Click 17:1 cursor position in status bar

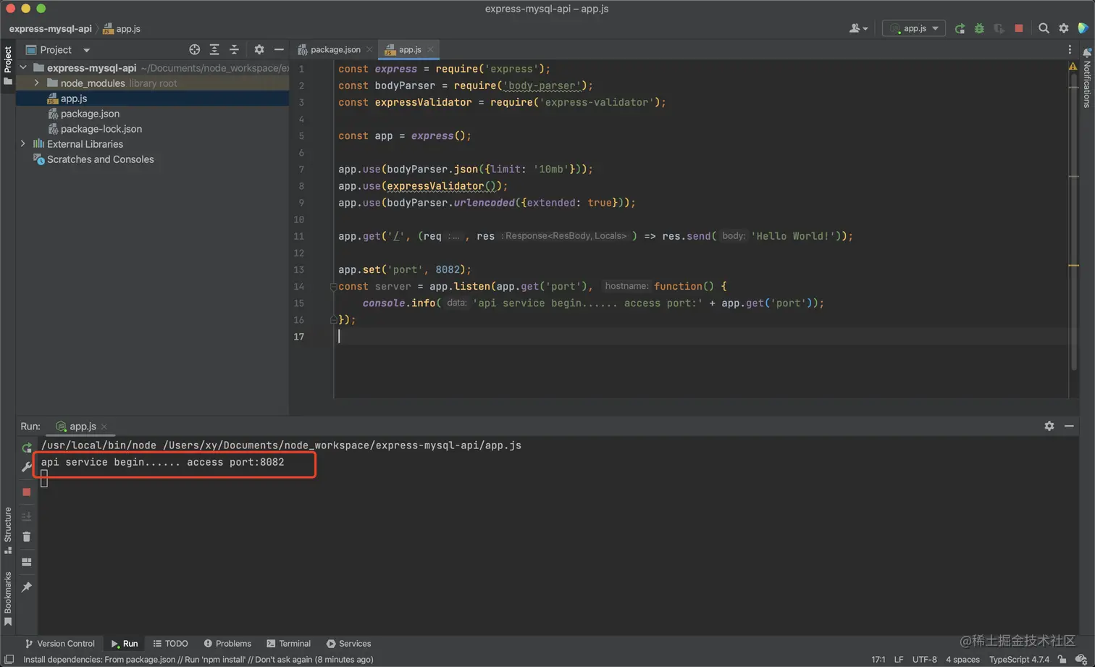878,659
